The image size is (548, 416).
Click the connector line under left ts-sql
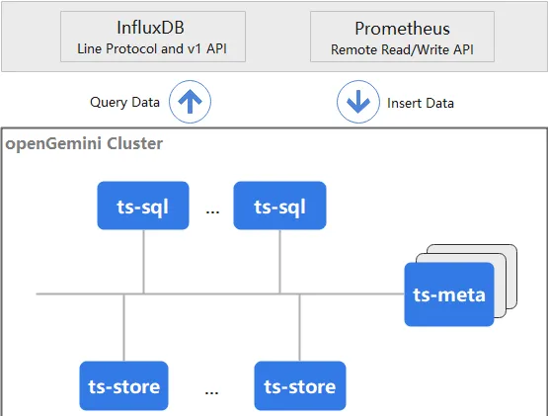coord(143,261)
